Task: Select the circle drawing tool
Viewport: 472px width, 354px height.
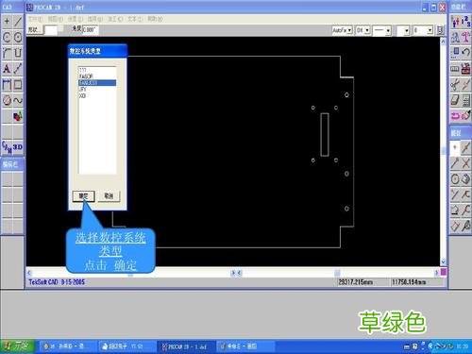Action: tap(18, 37)
